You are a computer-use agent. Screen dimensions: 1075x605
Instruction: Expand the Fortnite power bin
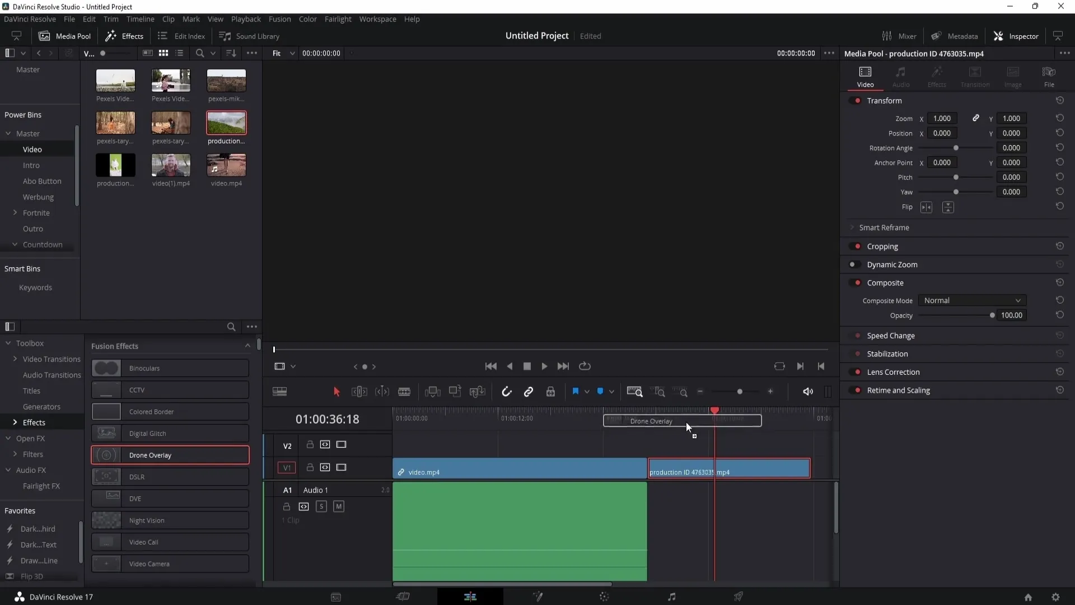tap(15, 213)
